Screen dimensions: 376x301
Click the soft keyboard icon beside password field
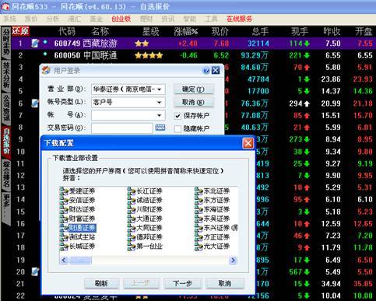(x=160, y=128)
